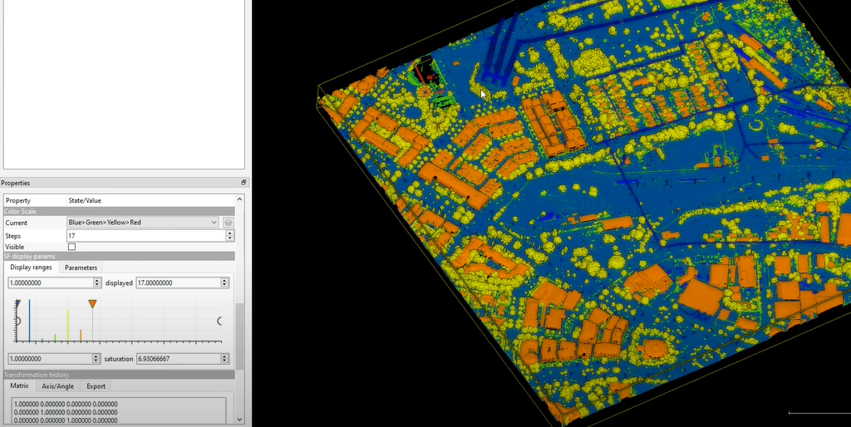Open the Current color scale dropdown
851x427 pixels.
pyautogui.click(x=143, y=223)
